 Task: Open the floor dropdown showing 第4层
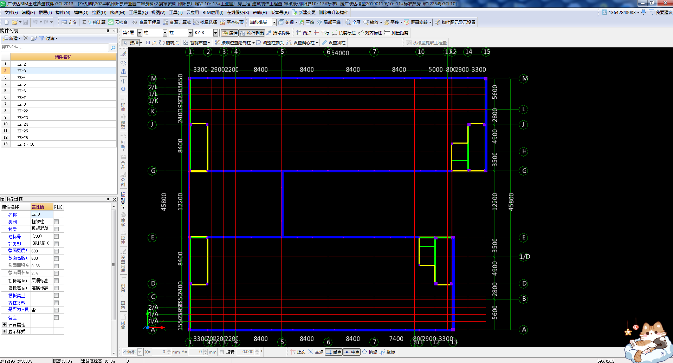(x=140, y=33)
